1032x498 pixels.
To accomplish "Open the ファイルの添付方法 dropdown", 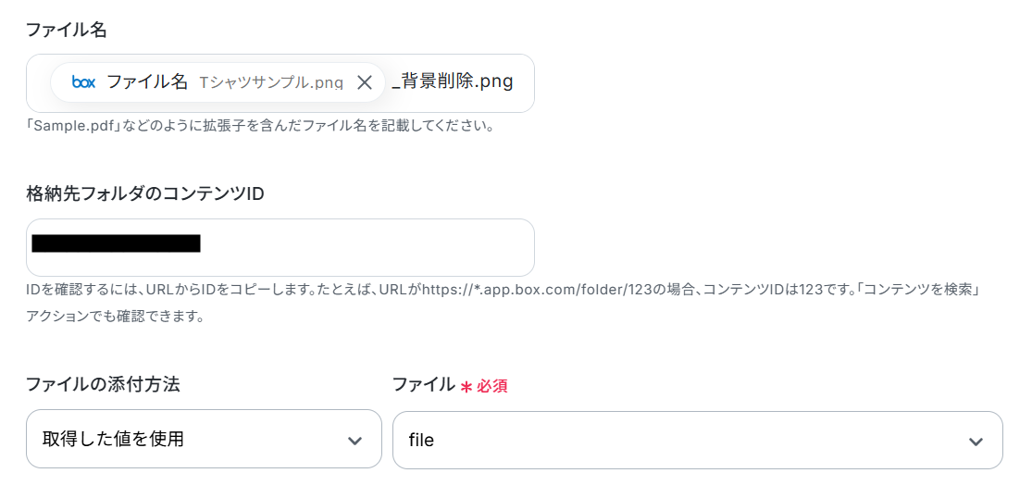I will click(204, 439).
